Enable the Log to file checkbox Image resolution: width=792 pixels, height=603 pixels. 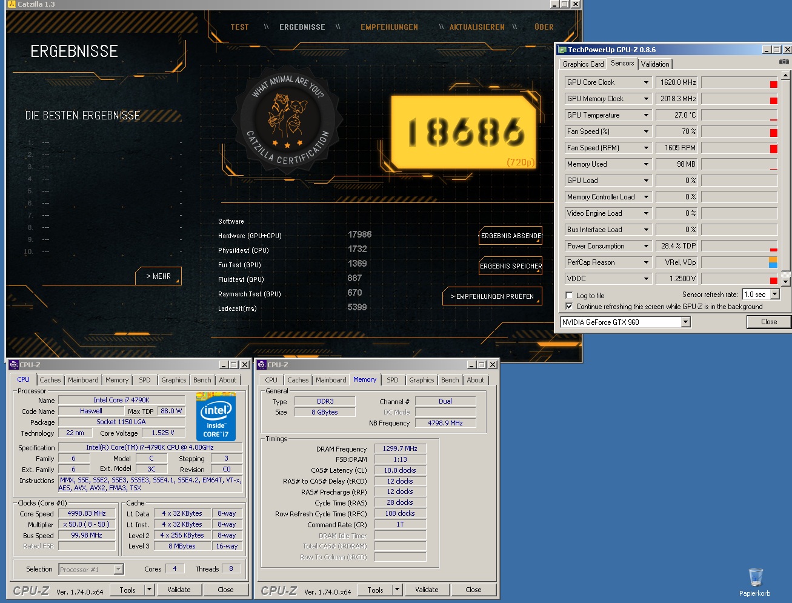(x=569, y=296)
